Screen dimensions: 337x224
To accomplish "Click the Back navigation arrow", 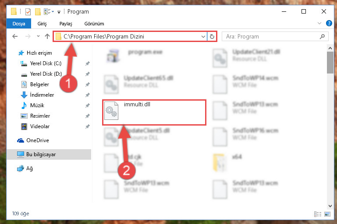I will pyautogui.click(x=15, y=36).
